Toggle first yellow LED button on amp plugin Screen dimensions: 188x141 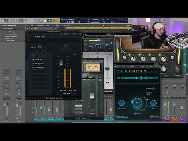[x=130, y=55]
